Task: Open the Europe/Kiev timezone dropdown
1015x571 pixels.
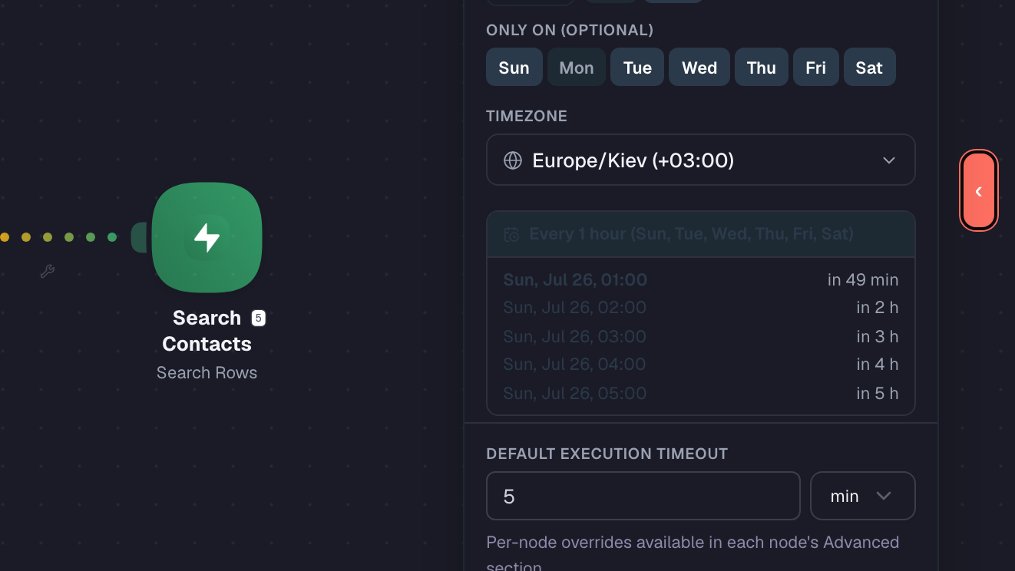Action: 701,160
